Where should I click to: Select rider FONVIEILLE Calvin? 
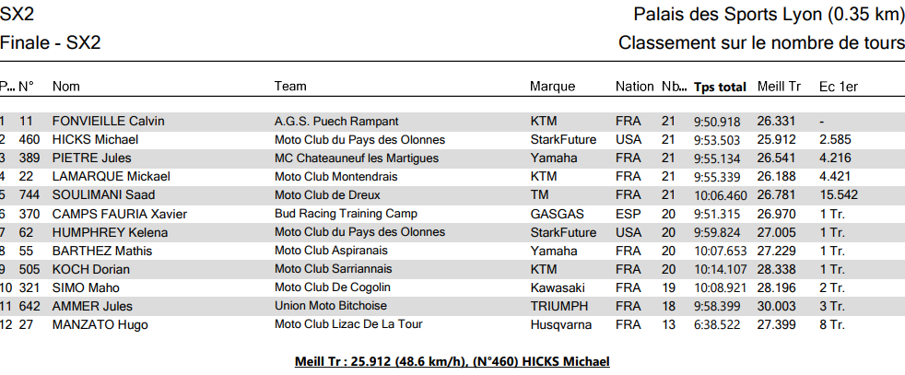(101, 122)
